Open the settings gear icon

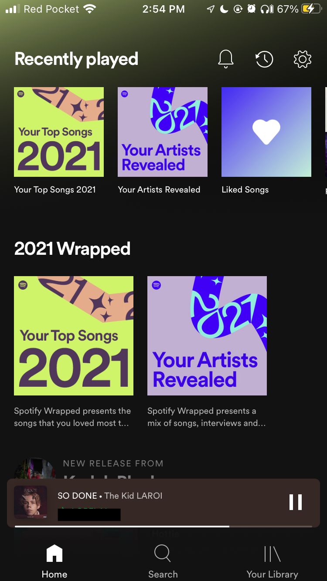pyautogui.click(x=303, y=59)
